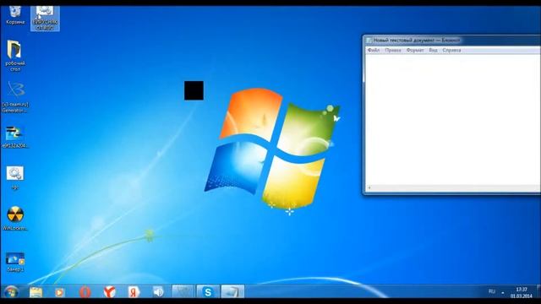The height and width of the screenshot is (304, 541).
Task: Show hidden tray icons arrow
Action: click(x=503, y=293)
